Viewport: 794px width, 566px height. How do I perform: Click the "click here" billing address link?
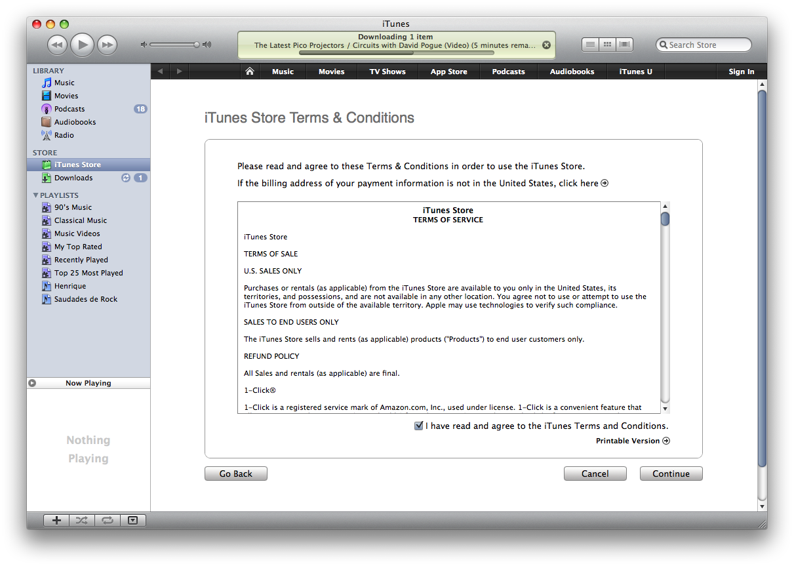(x=584, y=184)
